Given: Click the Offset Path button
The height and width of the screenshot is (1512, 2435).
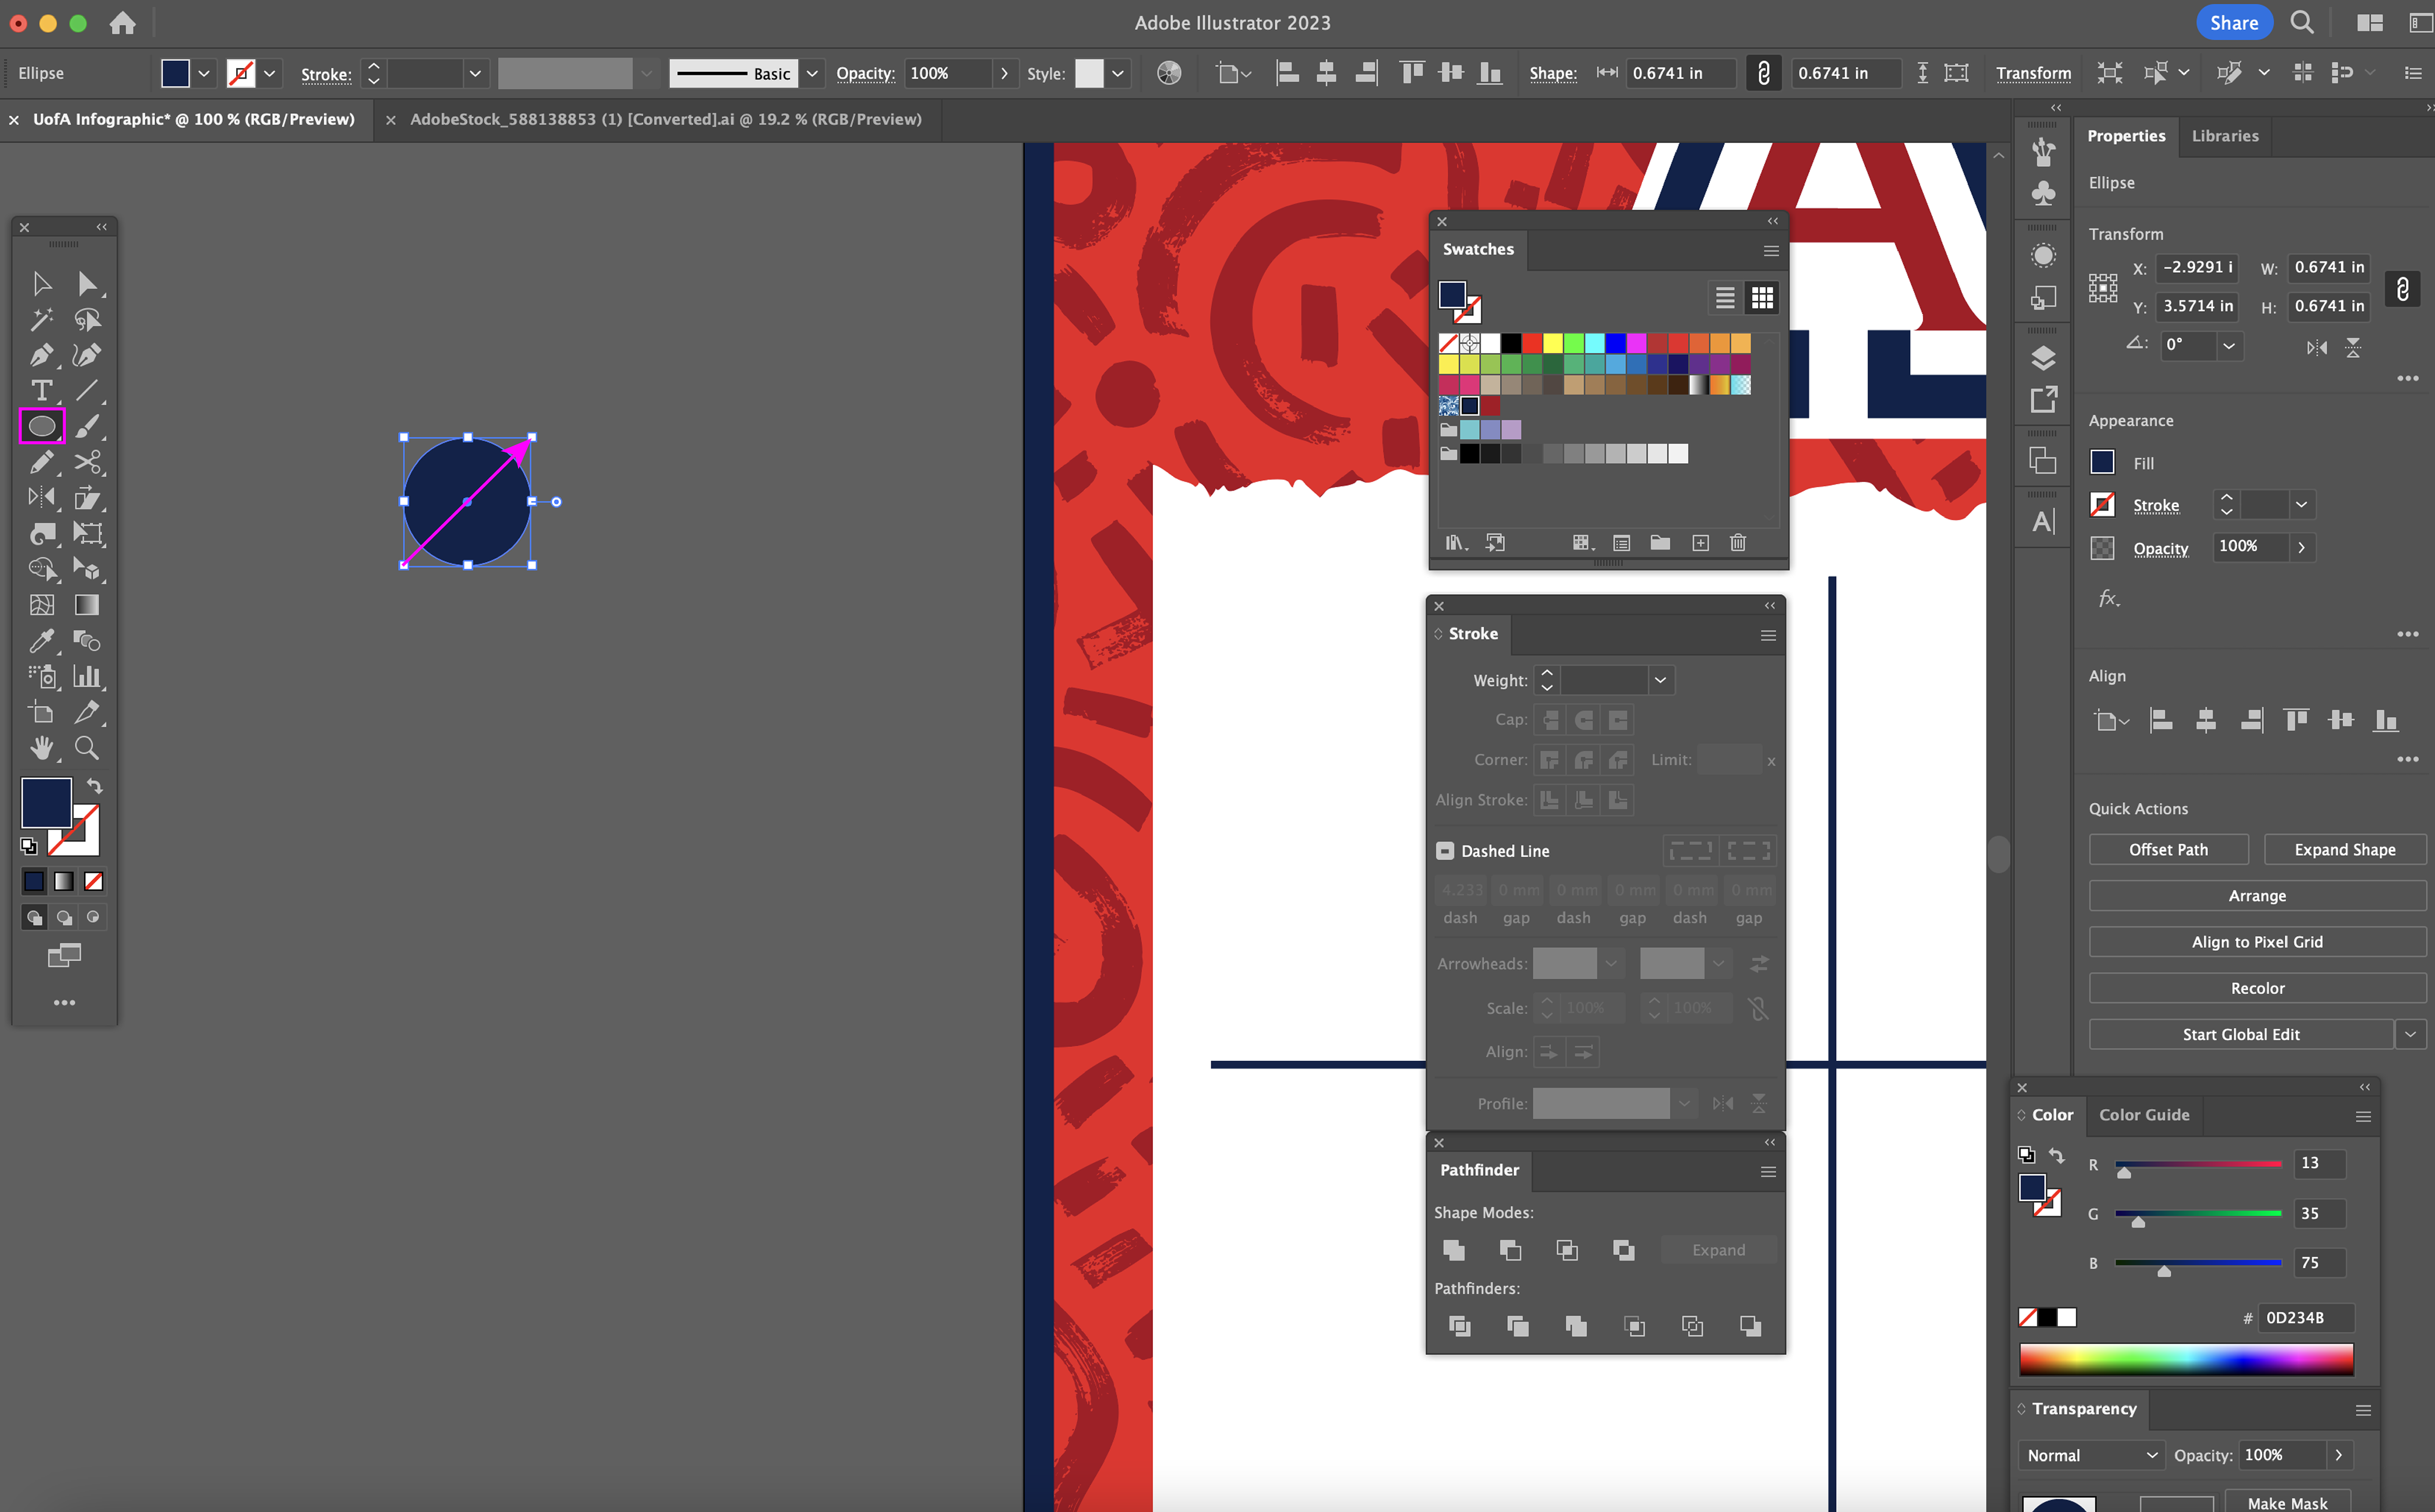Looking at the screenshot, I should click(2167, 850).
